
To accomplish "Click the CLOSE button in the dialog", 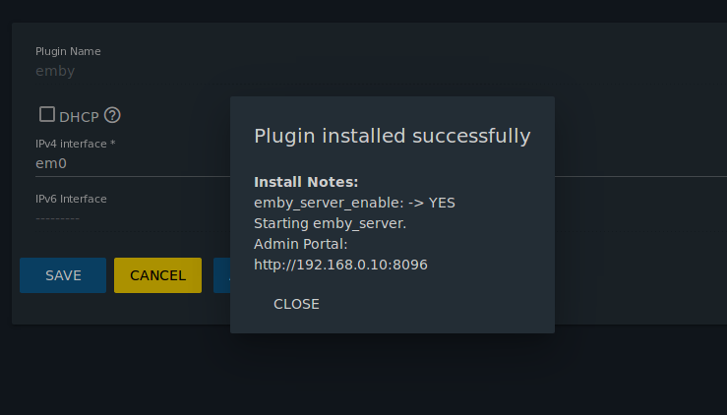I will (296, 304).
